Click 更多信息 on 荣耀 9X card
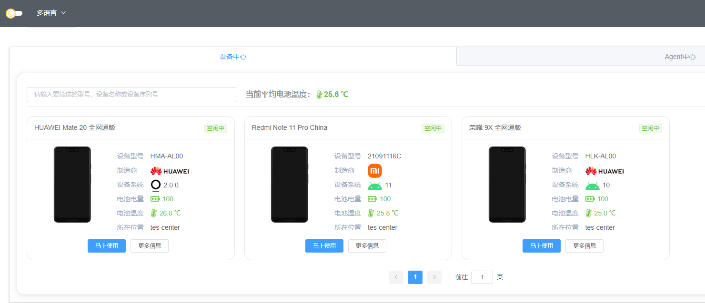Image resolution: width=705 pixels, height=303 pixels. 584,246
